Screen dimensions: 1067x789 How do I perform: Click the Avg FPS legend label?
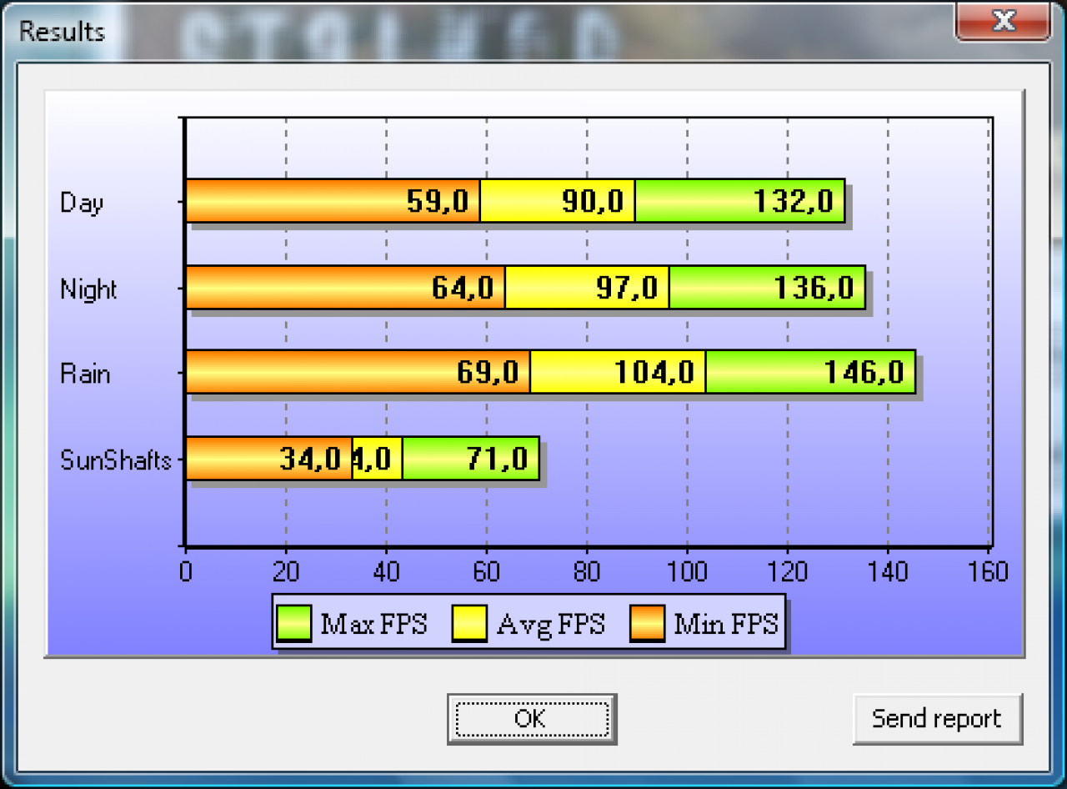click(x=550, y=624)
